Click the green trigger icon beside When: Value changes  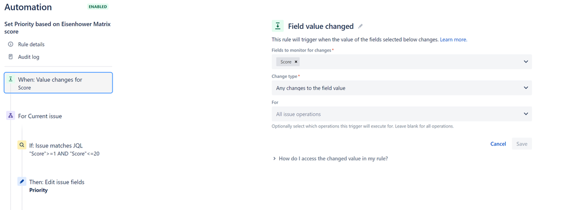[10, 79]
